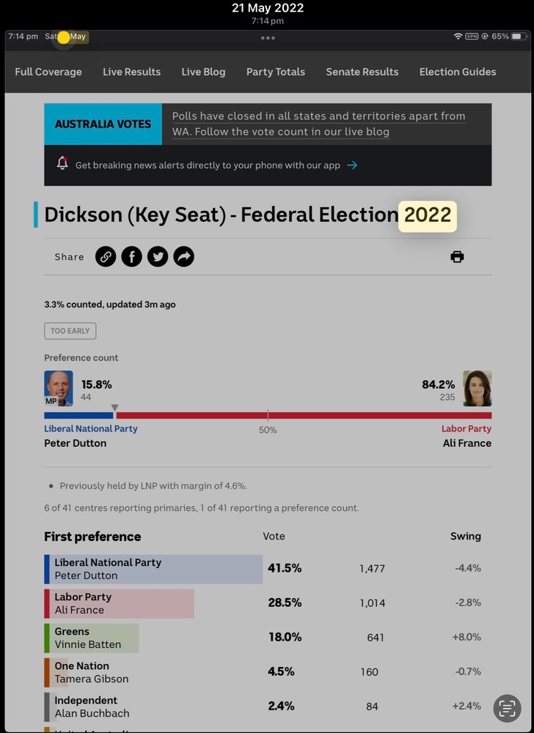
Task: Share the page on Facebook
Action: pyautogui.click(x=132, y=257)
